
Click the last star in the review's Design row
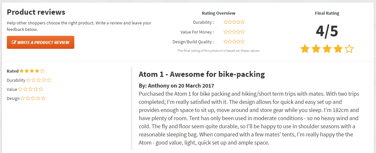pos(43,98)
